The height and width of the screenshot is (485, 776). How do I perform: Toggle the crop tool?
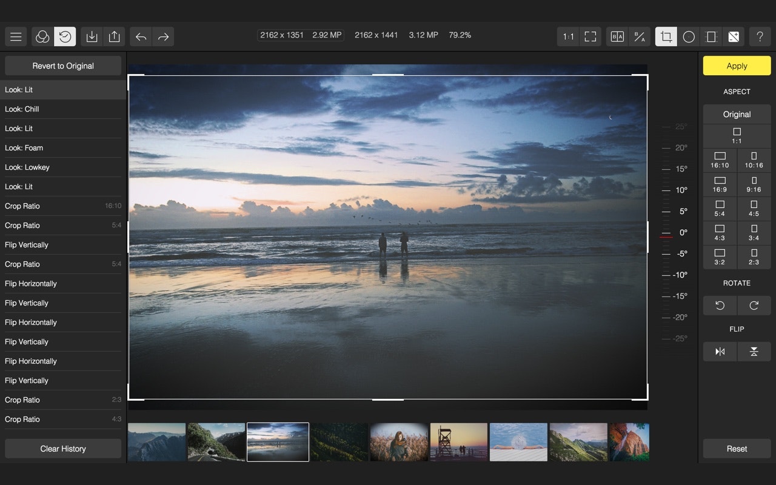[x=666, y=37]
